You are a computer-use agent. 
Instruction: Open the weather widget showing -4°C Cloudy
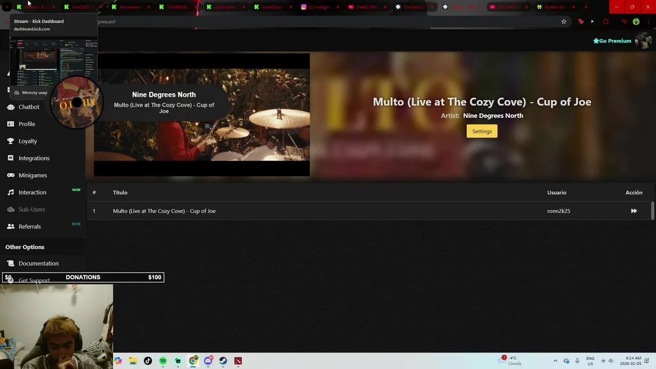(x=510, y=361)
